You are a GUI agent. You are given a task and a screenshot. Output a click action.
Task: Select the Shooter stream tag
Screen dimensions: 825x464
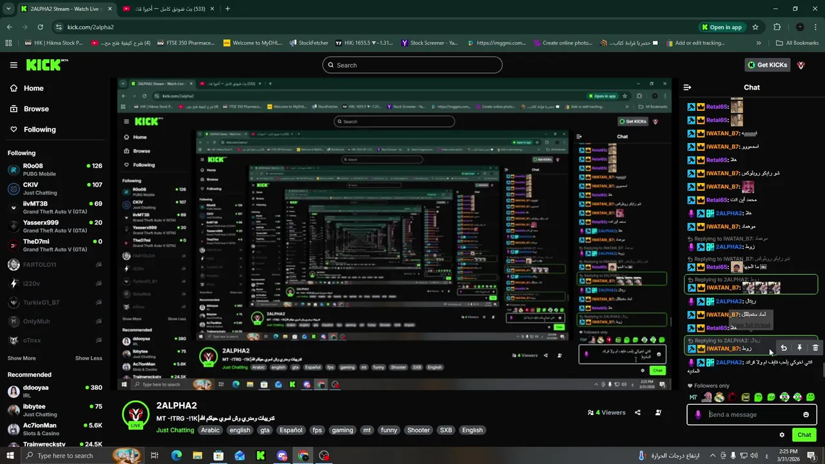pyautogui.click(x=418, y=430)
